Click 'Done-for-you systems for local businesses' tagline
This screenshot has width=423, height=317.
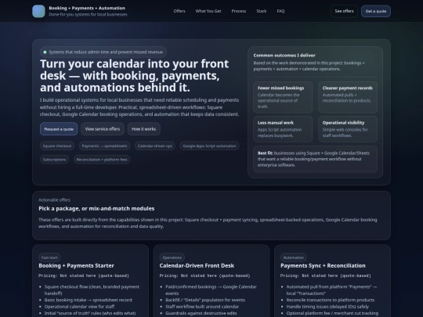(88, 14)
